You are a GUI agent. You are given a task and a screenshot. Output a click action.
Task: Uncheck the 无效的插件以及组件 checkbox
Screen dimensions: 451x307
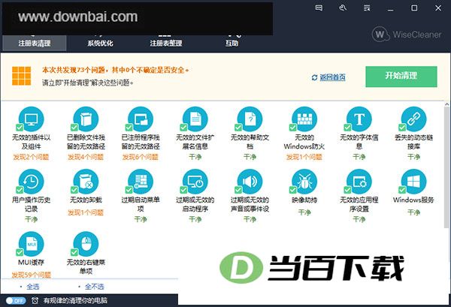tap(20, 127)
